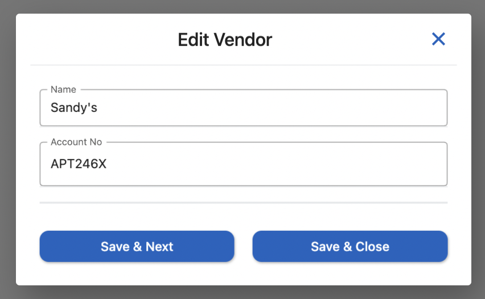Click the Name field label

(63, 89)
